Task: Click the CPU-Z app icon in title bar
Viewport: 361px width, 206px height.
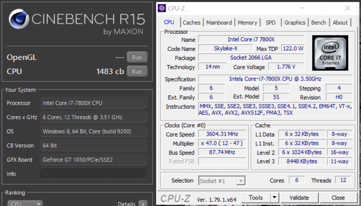Action: tap(162, 8)
